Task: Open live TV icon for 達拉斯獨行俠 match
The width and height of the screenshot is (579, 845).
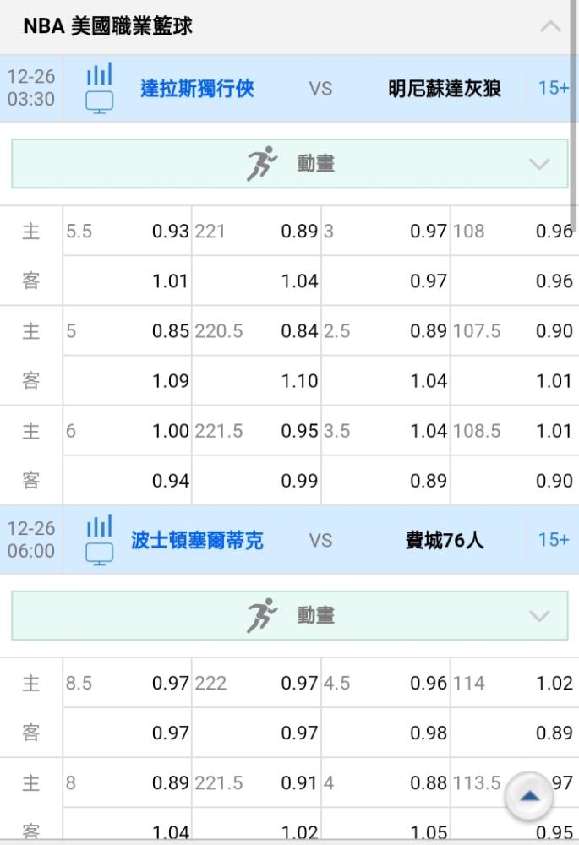Action: (100, 102)
